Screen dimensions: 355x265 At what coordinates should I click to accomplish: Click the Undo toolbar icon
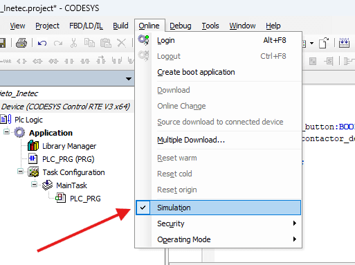(42, 43)
